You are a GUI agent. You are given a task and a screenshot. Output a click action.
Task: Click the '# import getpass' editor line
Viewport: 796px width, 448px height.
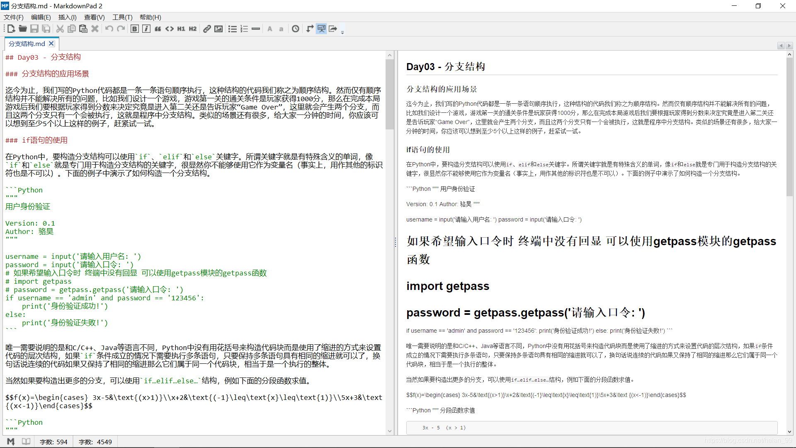39,281
